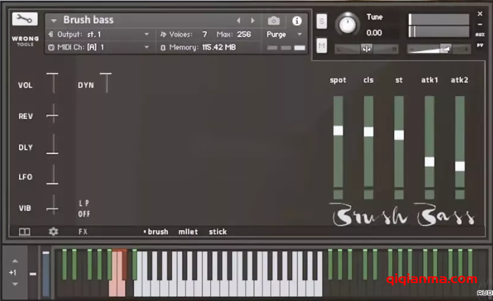Image resolution: width=493 pixels, height=301 pixels.
Task: Open the Purge dropdown menu
Action: [285, 35]
